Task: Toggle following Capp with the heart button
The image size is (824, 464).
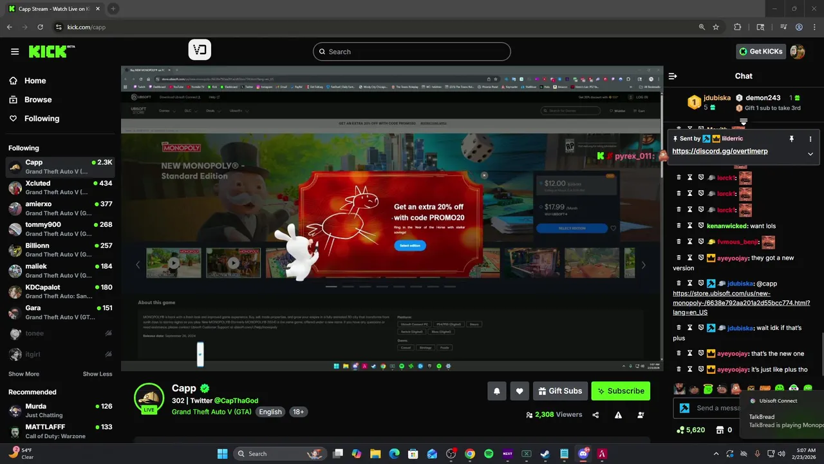Action: point(520,391)
